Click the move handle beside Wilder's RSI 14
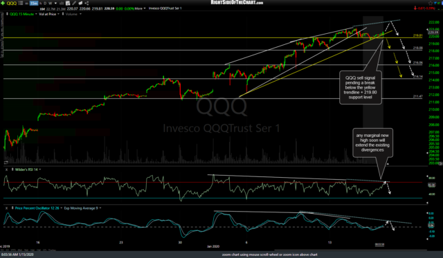This screenshot has width=443, height=258. (x=12, y=169)
